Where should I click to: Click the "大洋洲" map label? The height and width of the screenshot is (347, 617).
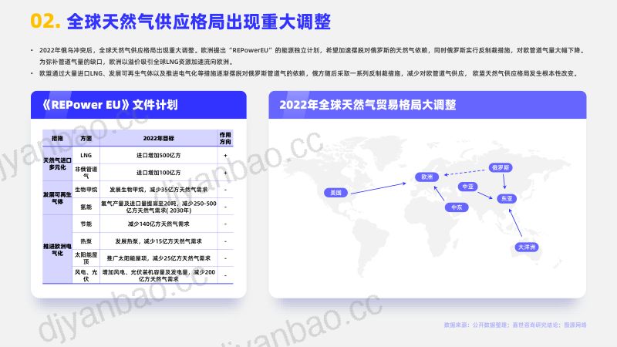[527, 247]
